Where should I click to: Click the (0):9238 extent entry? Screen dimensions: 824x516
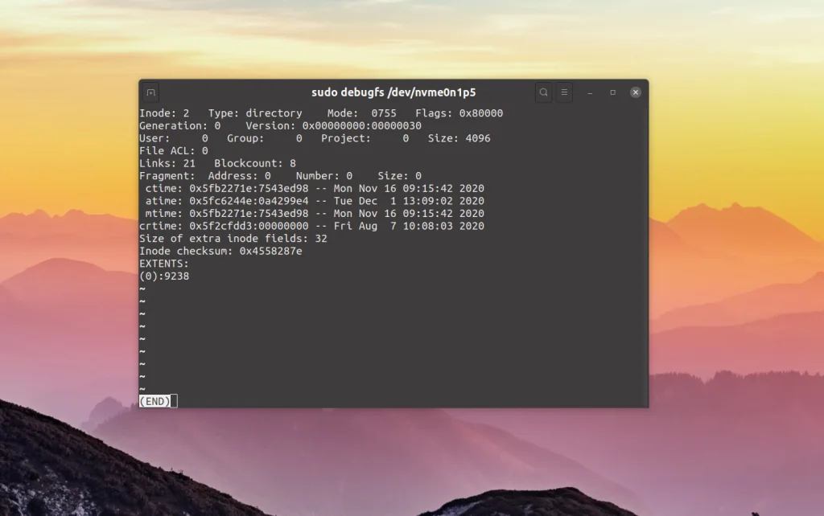[x=164, y=276]
